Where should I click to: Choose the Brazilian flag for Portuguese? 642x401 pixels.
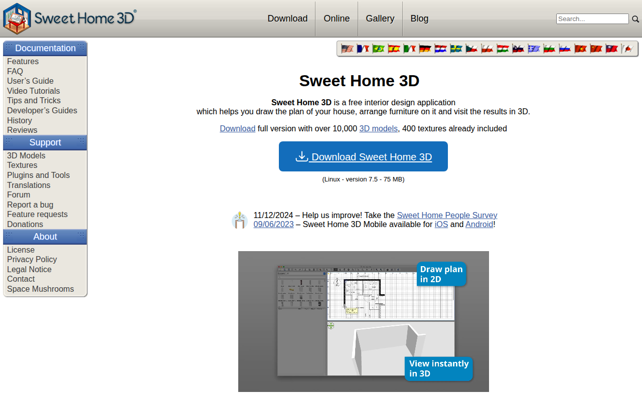[x=378, y=49]
